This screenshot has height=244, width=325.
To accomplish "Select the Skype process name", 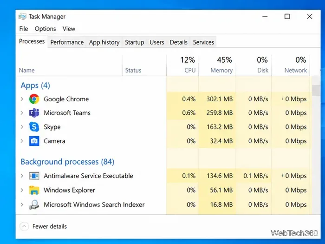I will click(x=52, y=127).
